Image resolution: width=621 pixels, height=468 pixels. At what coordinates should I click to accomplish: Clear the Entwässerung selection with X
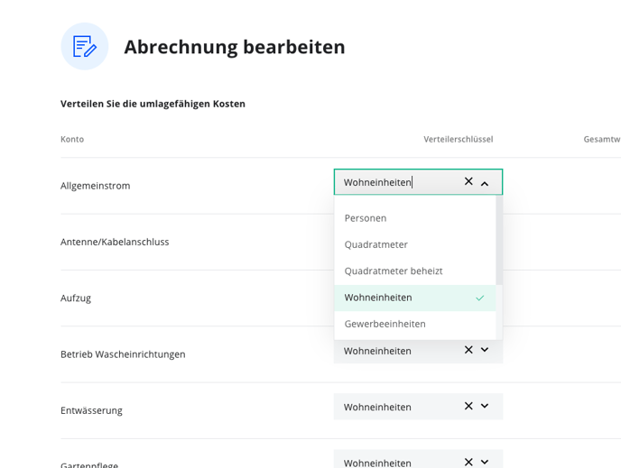(x=468, y=406)
